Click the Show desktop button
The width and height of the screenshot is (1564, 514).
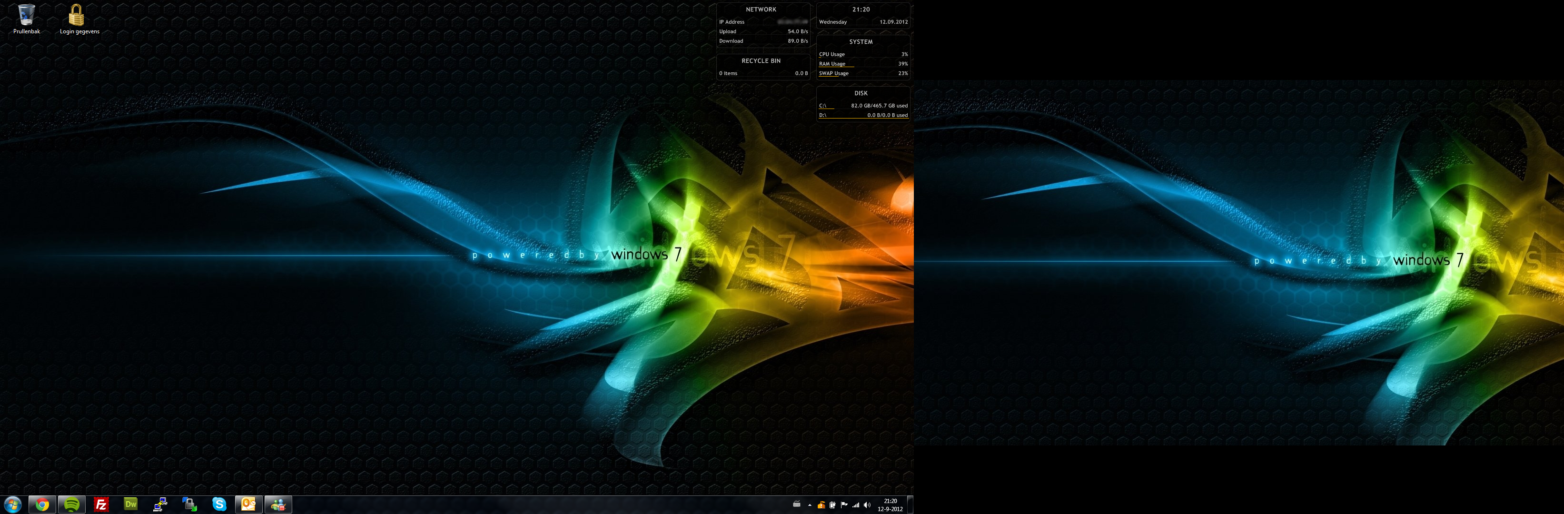[x=910, y=505]
